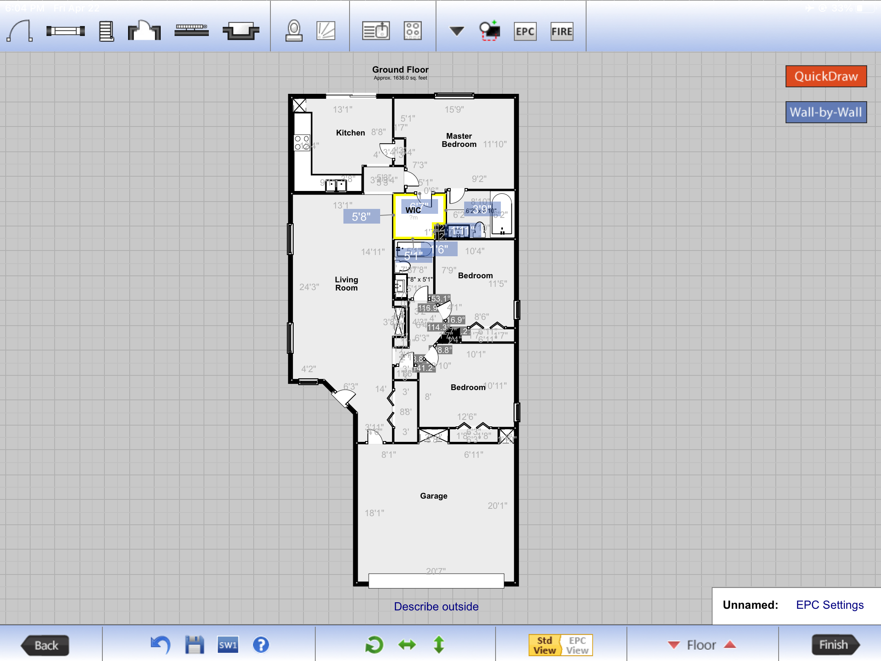881x661 pixels.
Task: Switch to Wall-by-Wall mode
Action: [x=826, y=112]
